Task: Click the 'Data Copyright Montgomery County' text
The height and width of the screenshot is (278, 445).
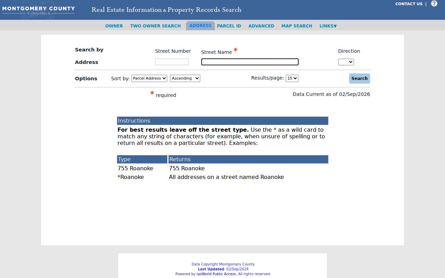Action: click(223, 264)
